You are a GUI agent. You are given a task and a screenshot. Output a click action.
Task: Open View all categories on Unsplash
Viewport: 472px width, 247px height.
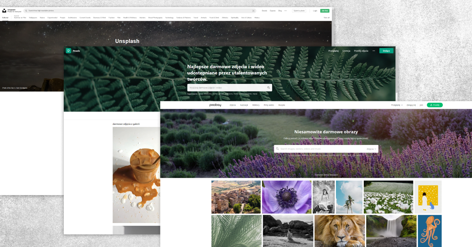[x=326, y=18]
